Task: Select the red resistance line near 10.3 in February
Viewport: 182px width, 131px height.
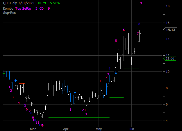Action: 14,69
